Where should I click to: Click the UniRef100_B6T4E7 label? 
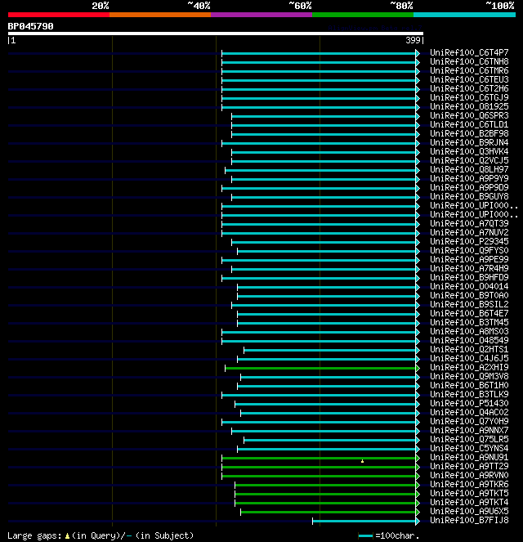click(x=469, y=313)
